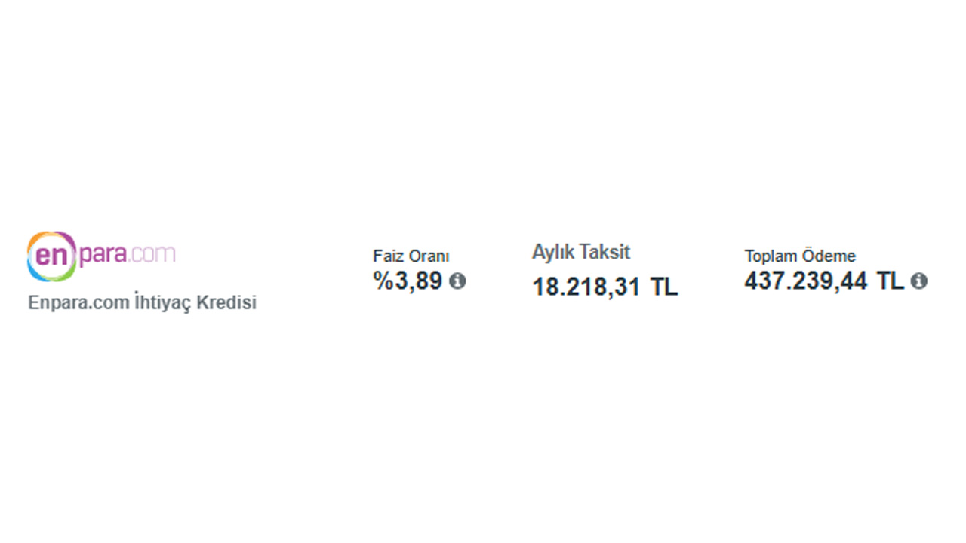Select the 3,89 interest rate number
Viewport: 966px width, 543px height.
point(419,281)
